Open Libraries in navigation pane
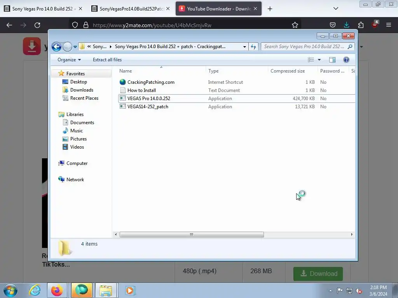This screenshot has width=398, height=298. pyautogui.click(x=75, y=114)
